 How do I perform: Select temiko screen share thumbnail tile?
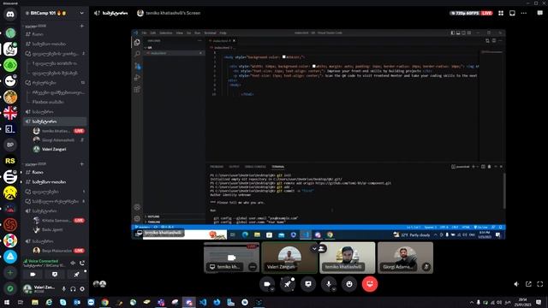click(x=231, y=258)
